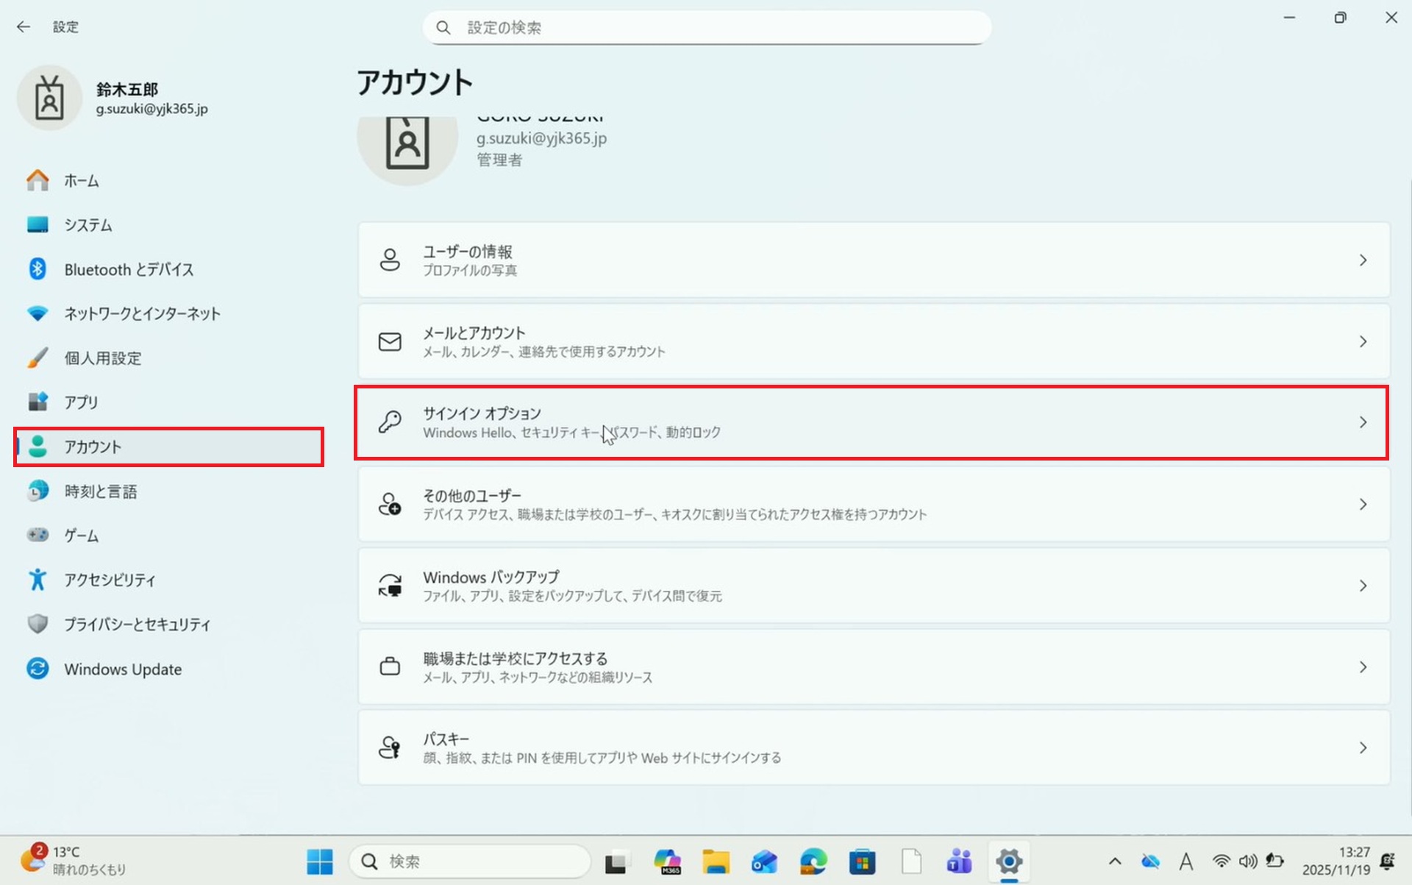Open Microsoft Edge from the taskbar

(813, 861)
